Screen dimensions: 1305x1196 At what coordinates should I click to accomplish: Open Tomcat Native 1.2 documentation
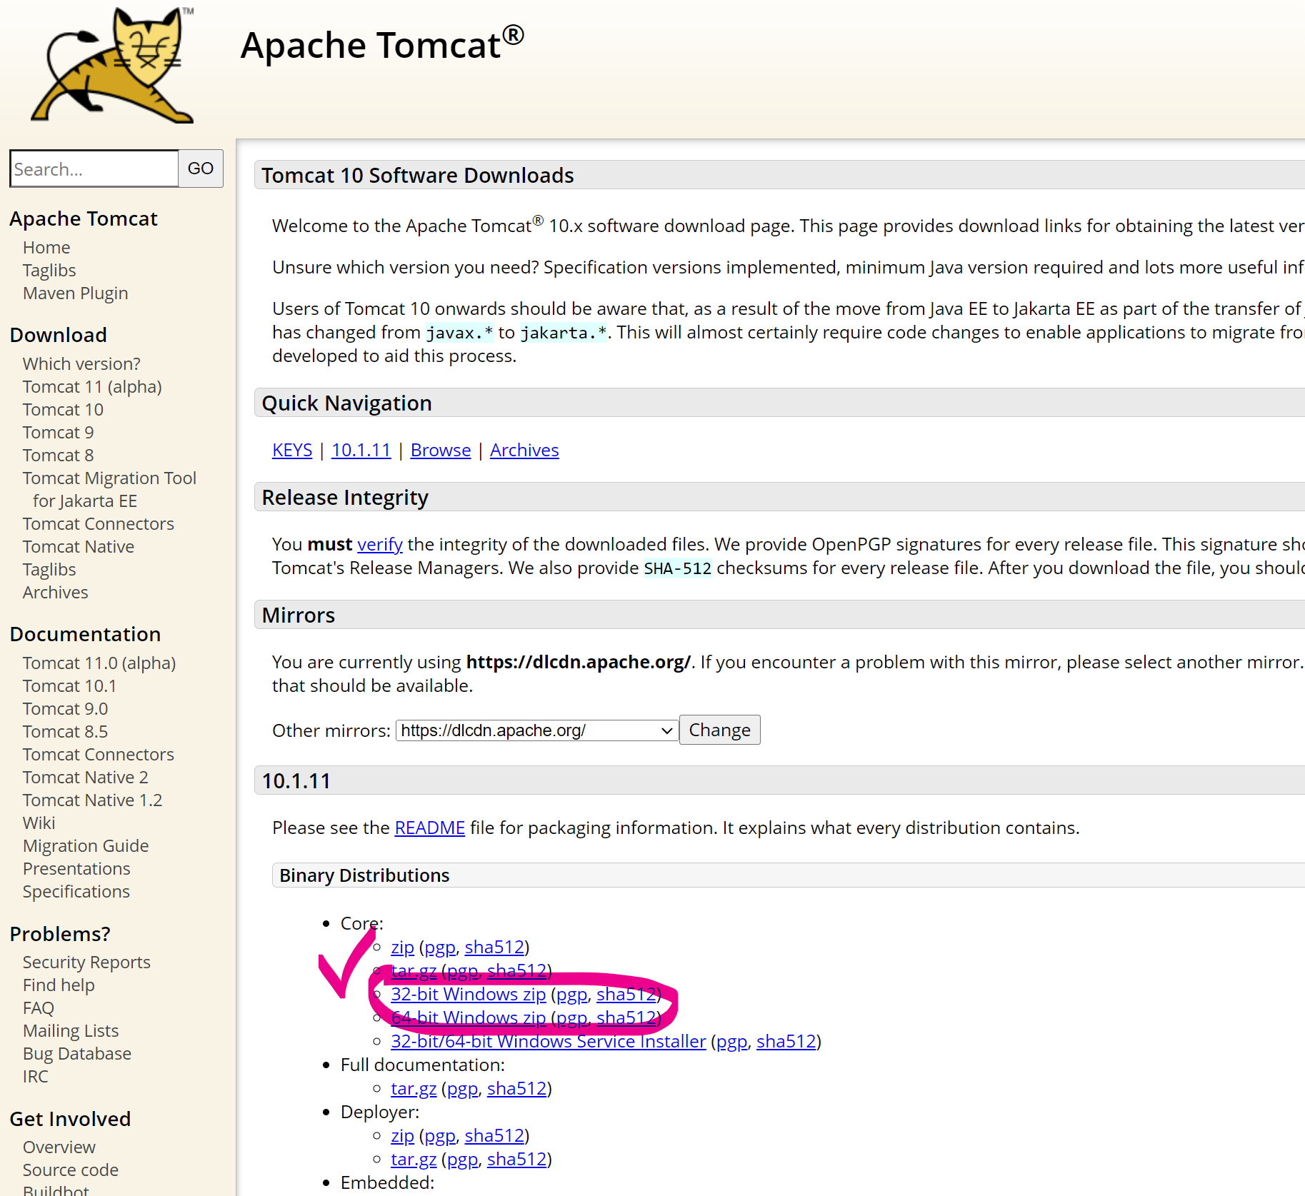tap(92, 800)
